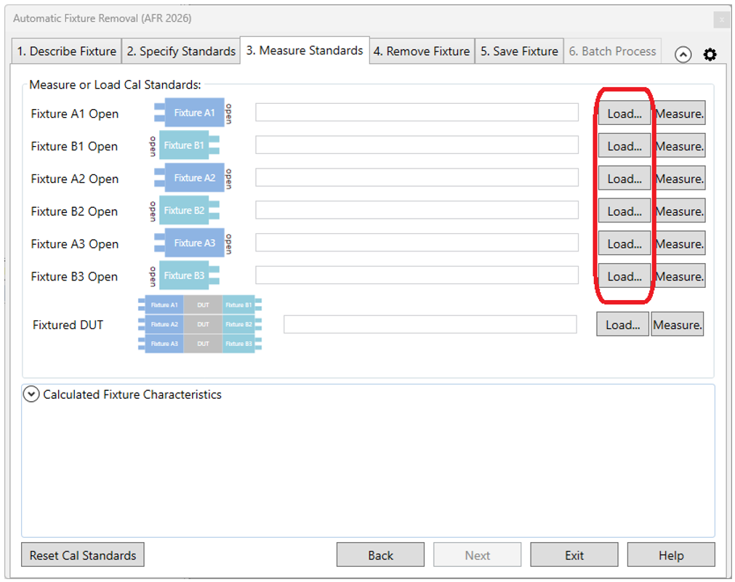Click the Fixture A2 Open file field

[x=417, y=178]
